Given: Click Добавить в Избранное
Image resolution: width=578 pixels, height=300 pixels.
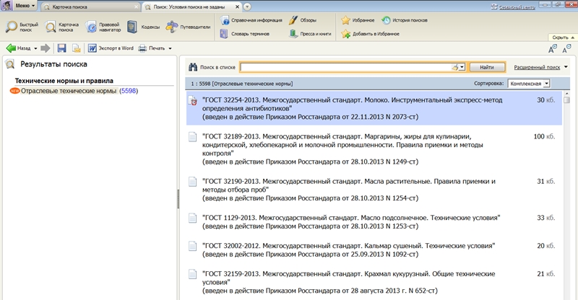Looking at the screenshot, I should [346, 33].
